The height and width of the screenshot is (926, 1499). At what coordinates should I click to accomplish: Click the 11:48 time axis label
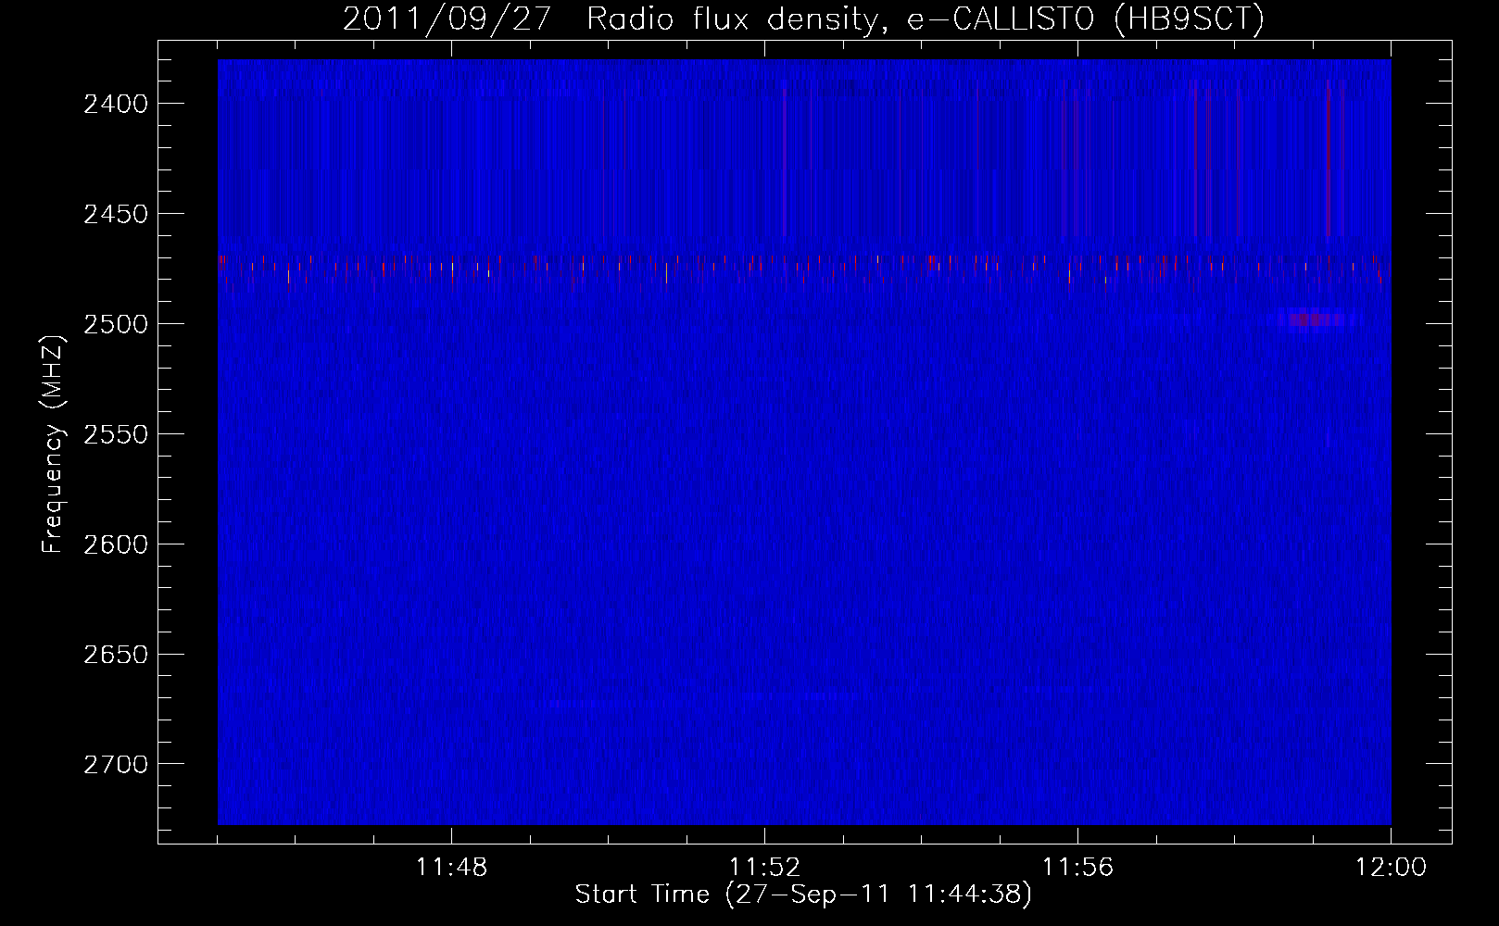(451, 868)
